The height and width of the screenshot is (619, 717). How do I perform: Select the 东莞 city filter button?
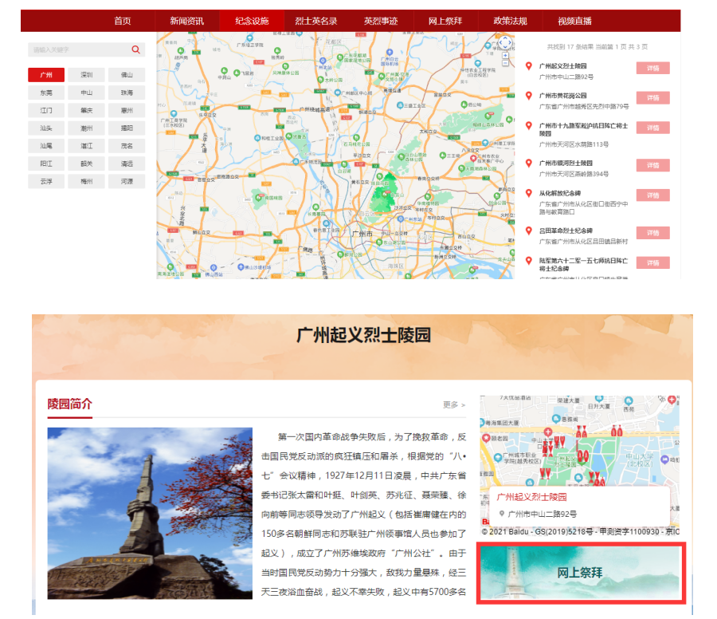coord(46,93)
